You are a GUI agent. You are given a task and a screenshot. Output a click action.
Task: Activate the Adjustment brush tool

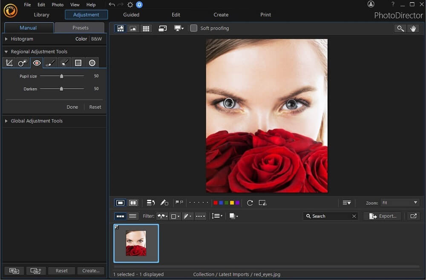(50, 63)
